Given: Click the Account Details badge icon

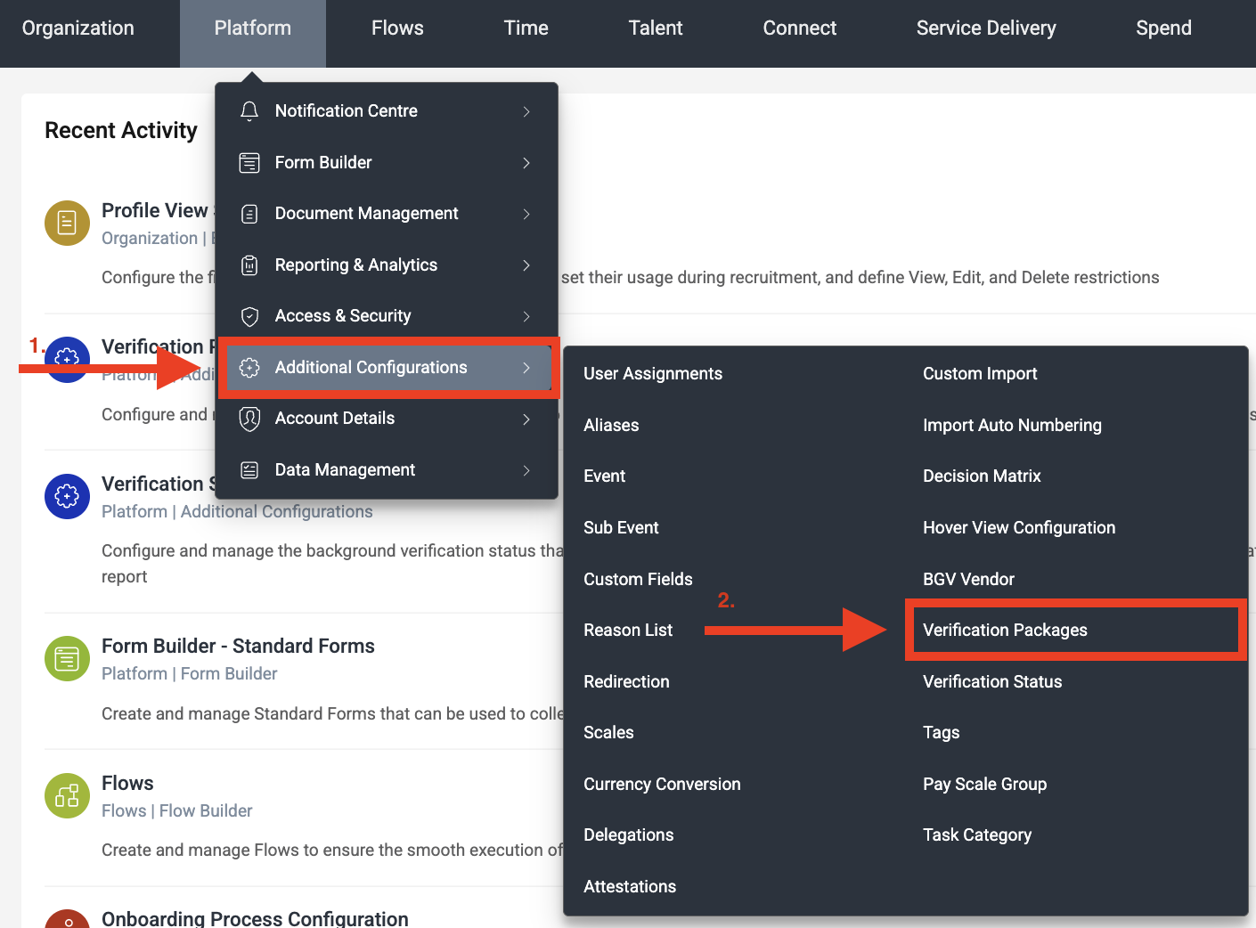Looking at the screenshot, I should click(x=249, y=419).
